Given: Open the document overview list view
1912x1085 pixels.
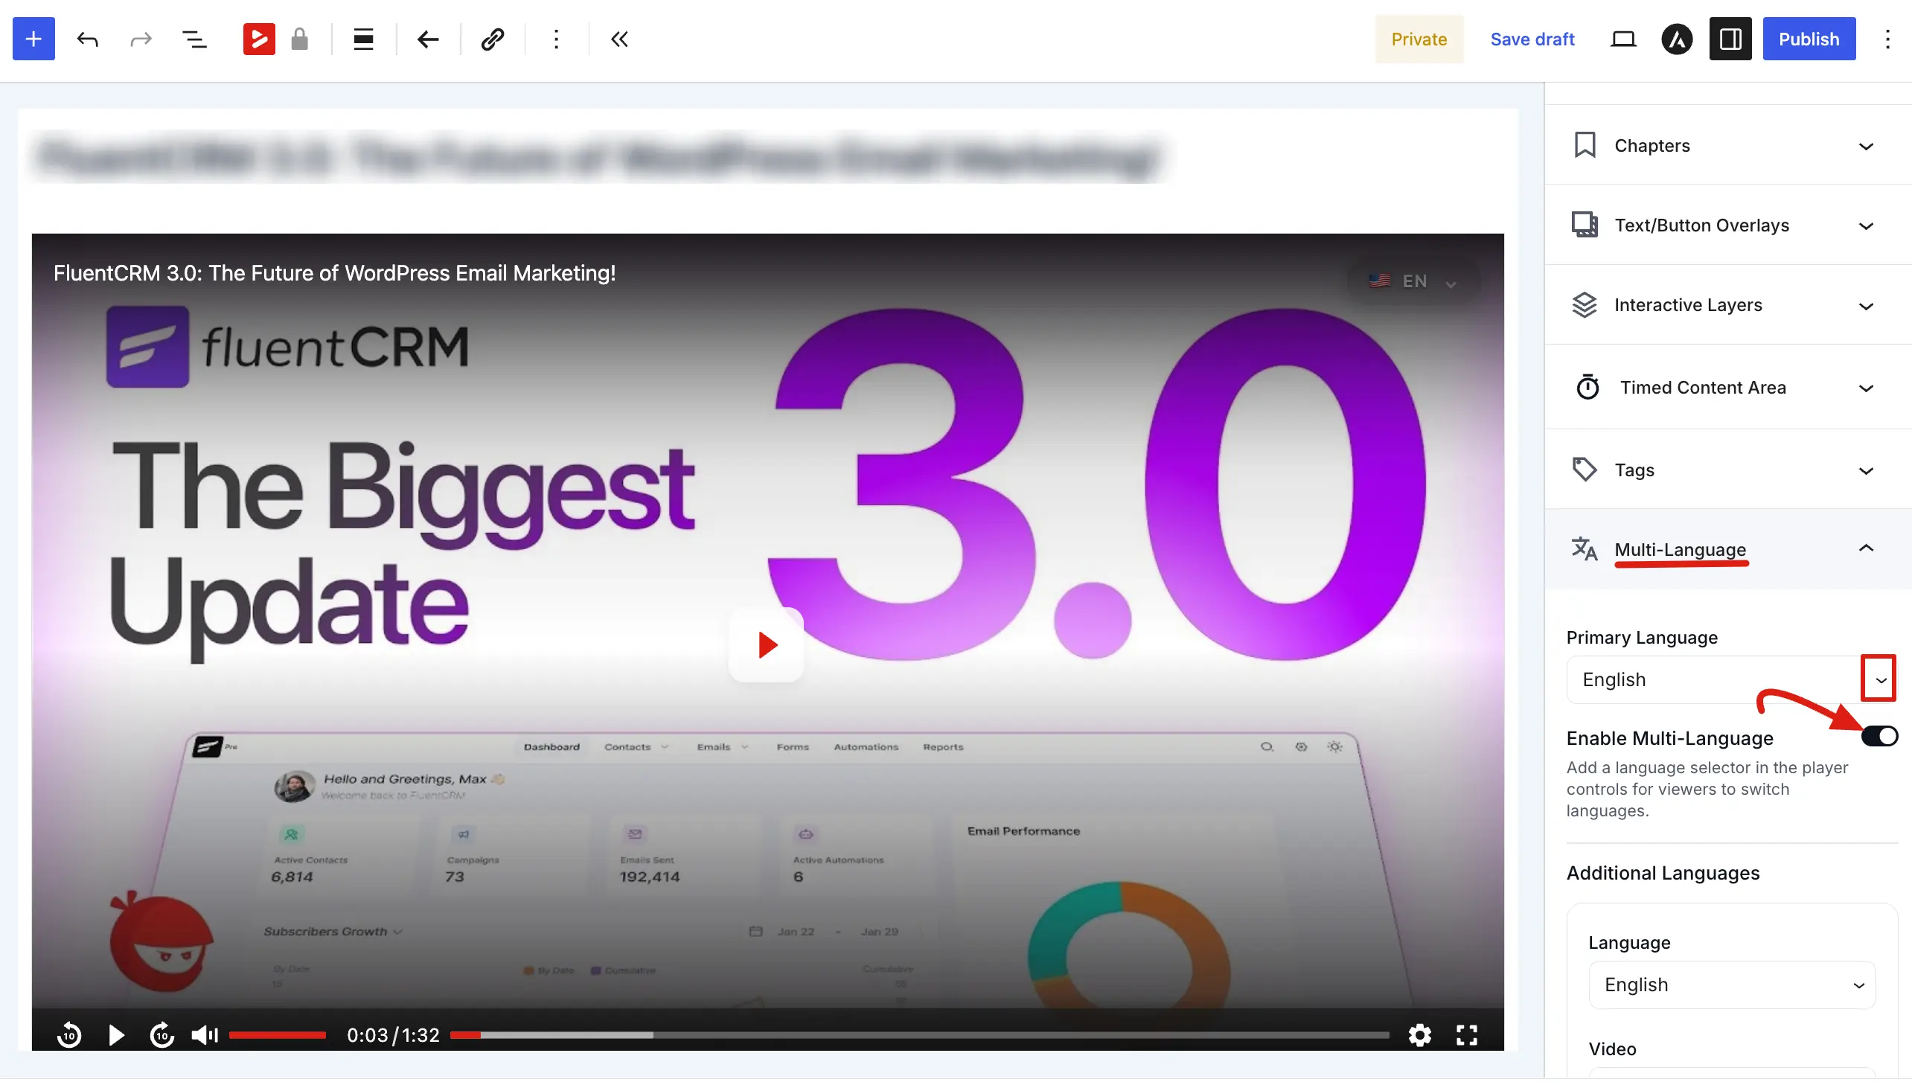Looking at the screenshot, I should (x=194, y=39).
